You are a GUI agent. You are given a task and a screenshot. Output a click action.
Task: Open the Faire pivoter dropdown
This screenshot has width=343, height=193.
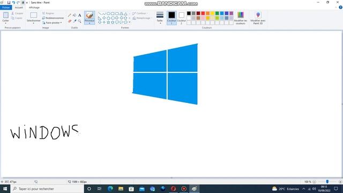point(52,23)
